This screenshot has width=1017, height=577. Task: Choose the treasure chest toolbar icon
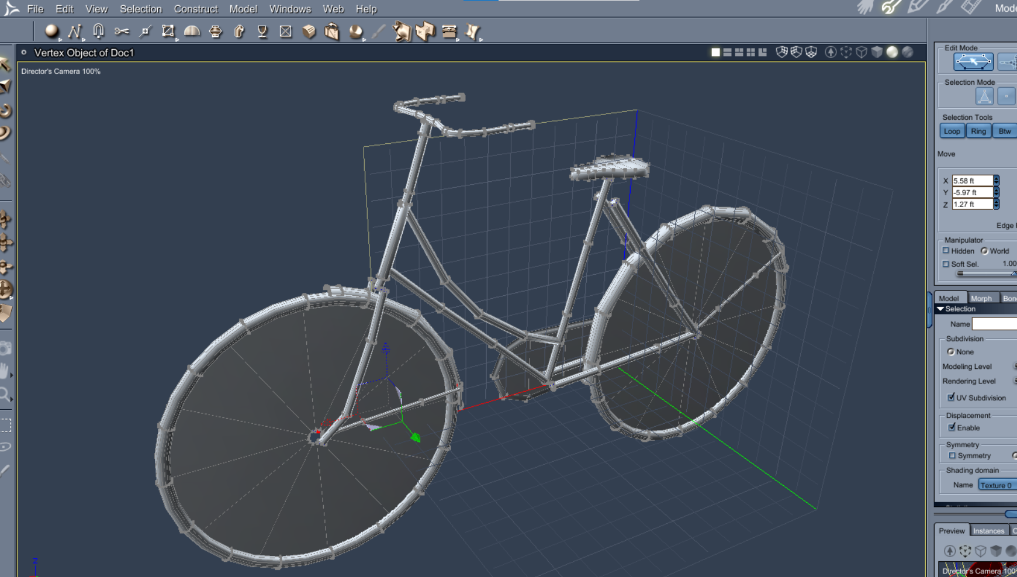coord(449,31)
